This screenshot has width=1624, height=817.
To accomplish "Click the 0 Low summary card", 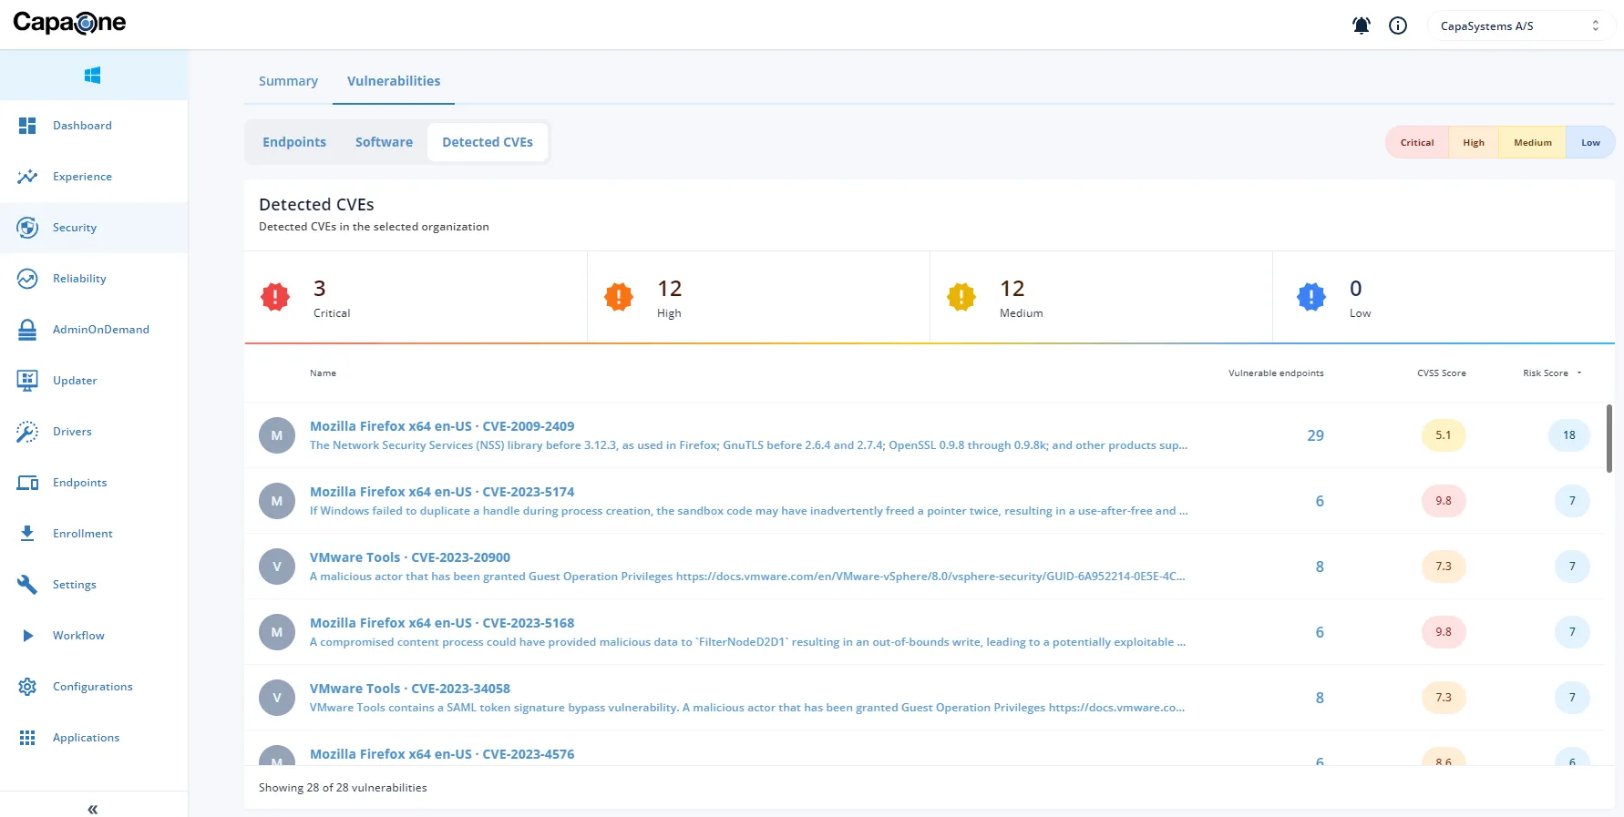I will (1444, 297).
